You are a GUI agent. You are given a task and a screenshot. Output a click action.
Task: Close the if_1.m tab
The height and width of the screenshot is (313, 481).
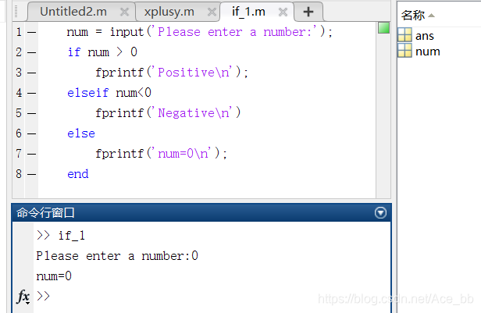283,12
